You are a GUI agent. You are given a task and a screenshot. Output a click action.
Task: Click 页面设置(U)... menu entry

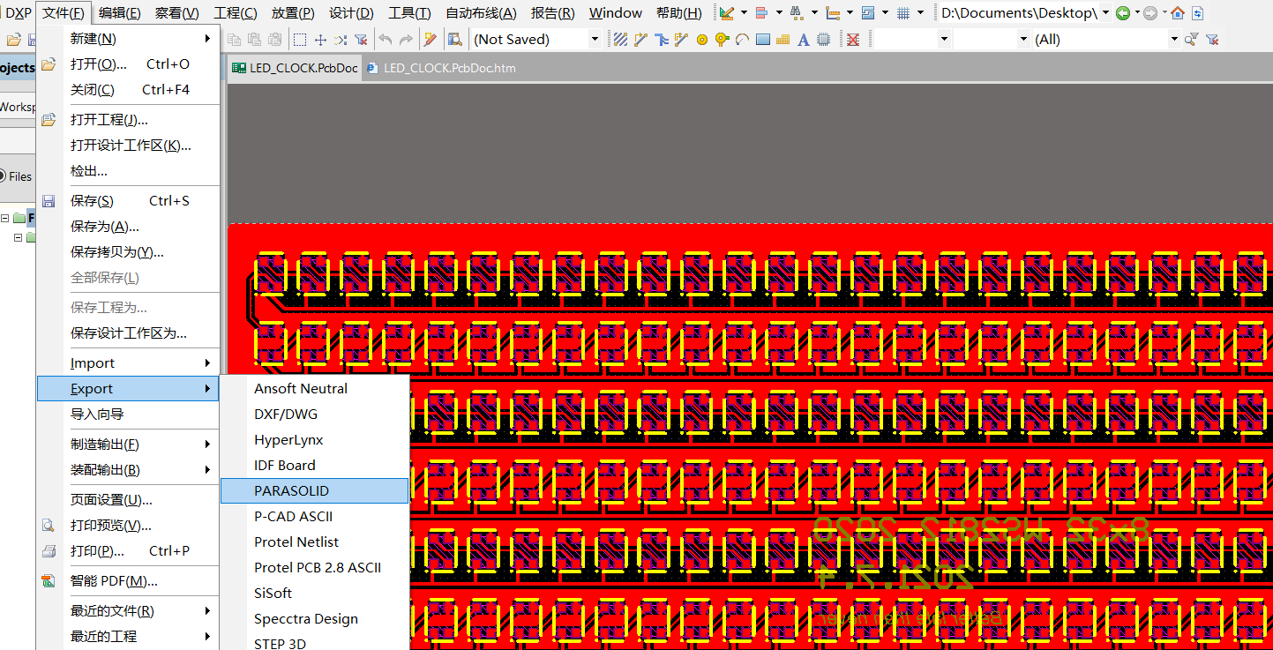coord(128,500)
